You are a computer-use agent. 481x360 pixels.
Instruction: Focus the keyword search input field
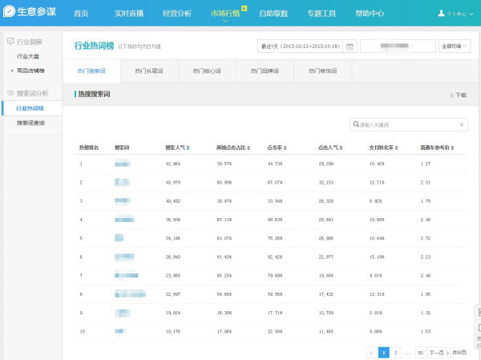coord(409,124)
